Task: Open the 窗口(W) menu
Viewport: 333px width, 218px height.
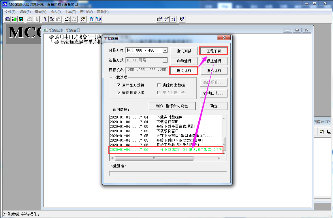Action: point(86,12)
